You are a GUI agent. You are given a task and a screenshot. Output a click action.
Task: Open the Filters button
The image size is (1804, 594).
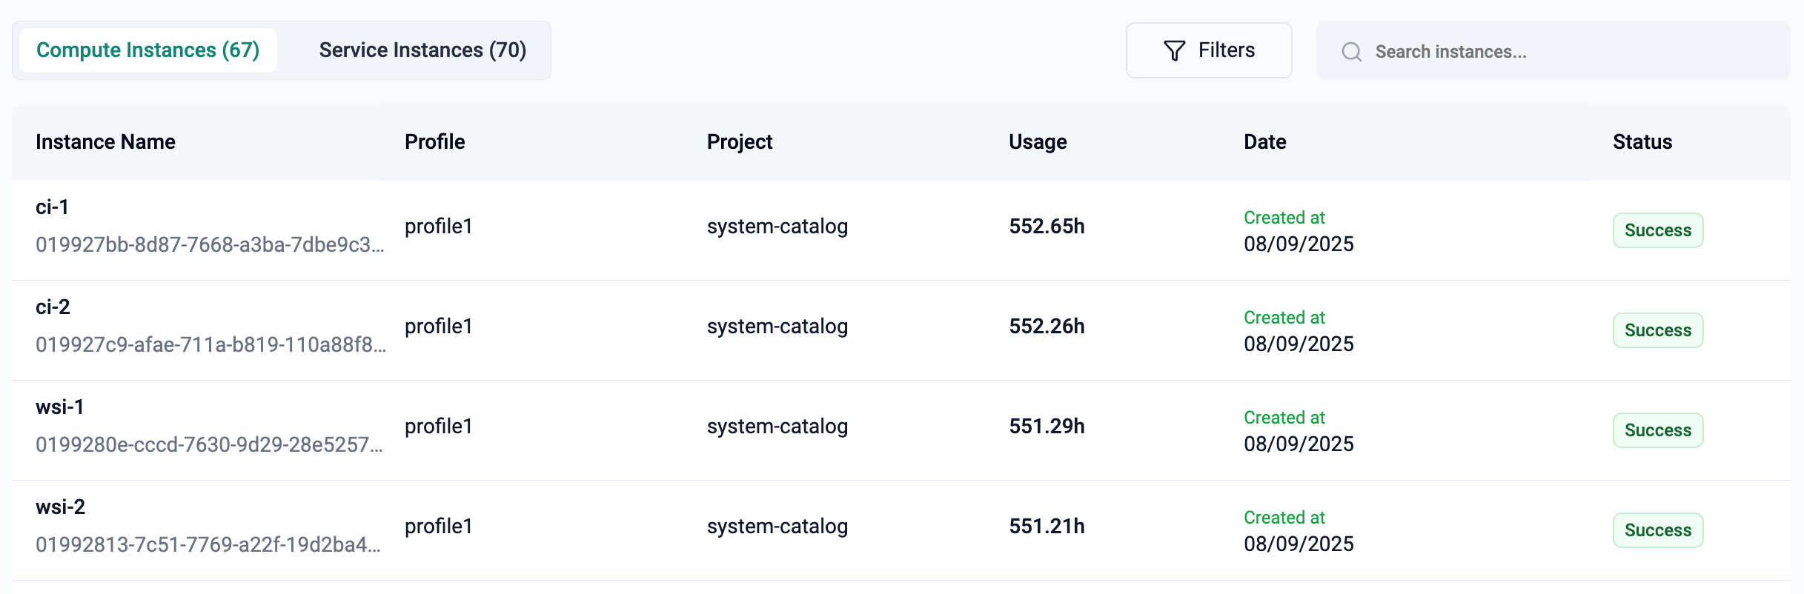click(1208, 50)
